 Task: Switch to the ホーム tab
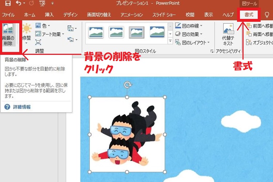point(29,15)
